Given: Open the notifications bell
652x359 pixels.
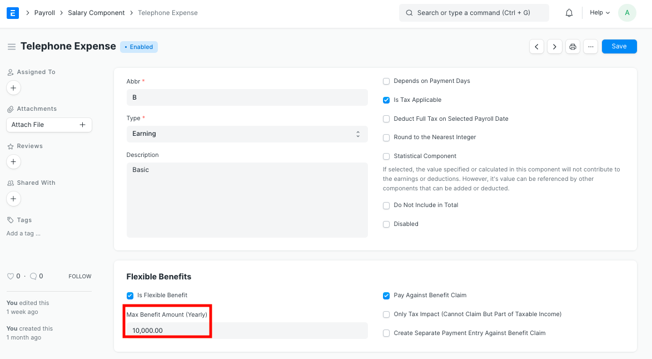Looking at the screenshot, I should click(569, 12).
